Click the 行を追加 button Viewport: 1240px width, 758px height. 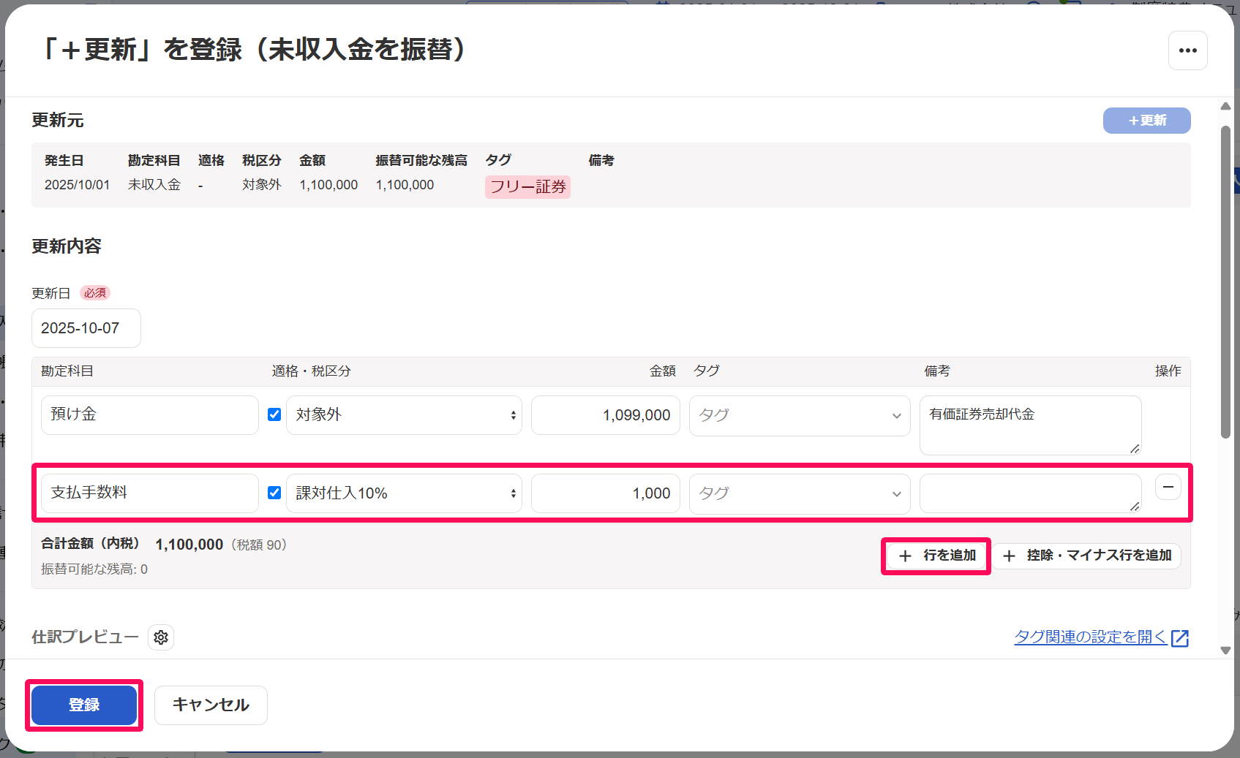[x=936, y=556]
